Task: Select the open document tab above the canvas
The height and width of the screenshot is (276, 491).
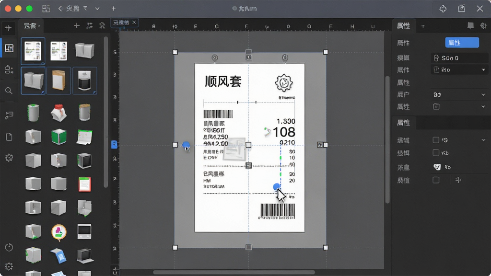Action: pos(124,23)
